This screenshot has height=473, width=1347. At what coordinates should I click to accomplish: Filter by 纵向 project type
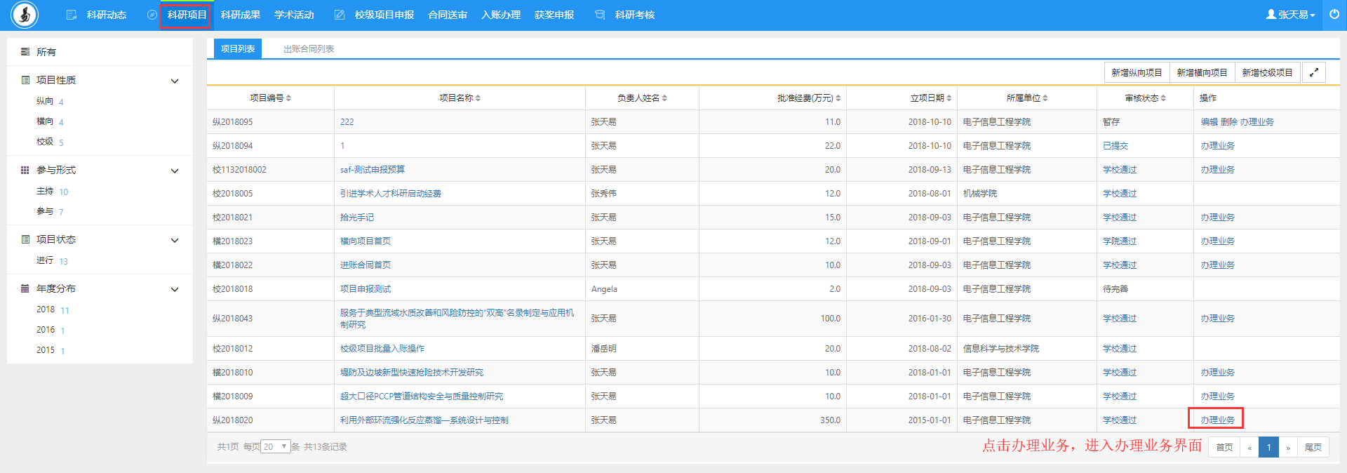pyautogui.click(x=45, y=101)
